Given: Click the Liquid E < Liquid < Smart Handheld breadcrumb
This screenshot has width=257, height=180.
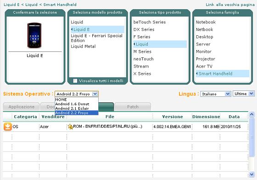Looking at the screenshot, I should (40, 5).
